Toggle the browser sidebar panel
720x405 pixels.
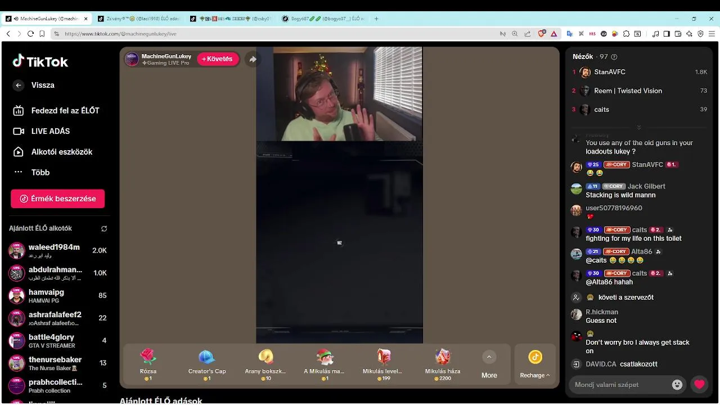click(667, 34)
